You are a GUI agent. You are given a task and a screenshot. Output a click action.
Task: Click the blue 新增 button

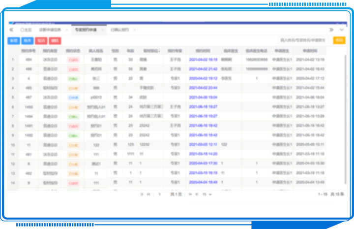pyautogui.click(x=13, y=40)
